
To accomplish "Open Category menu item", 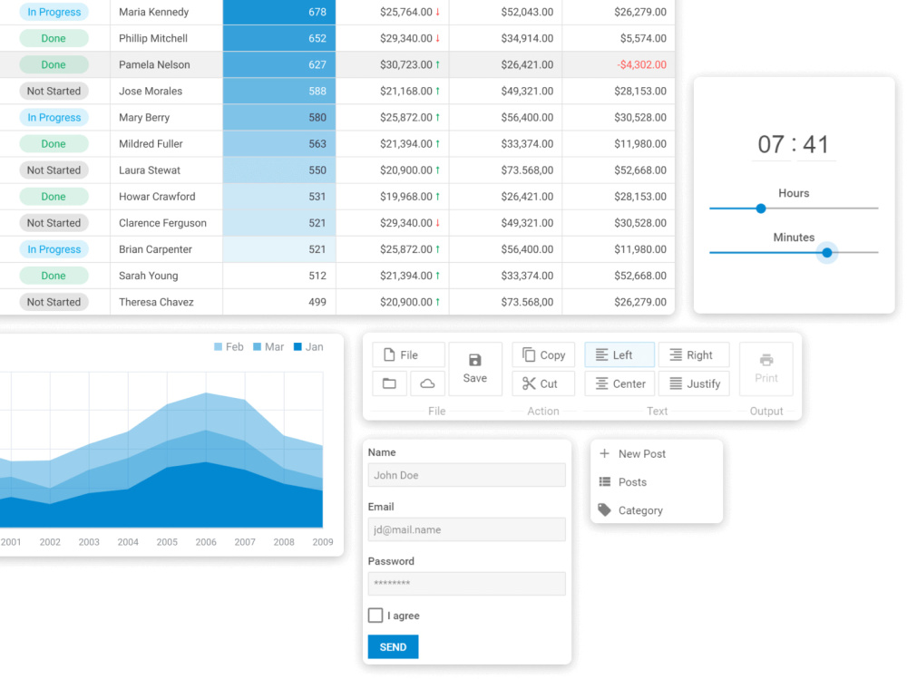I will click(657, 510).
